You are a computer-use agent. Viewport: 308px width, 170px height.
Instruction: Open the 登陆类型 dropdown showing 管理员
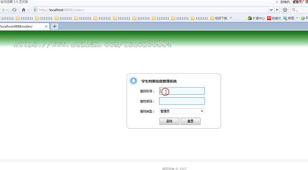[x=182, y=111]
